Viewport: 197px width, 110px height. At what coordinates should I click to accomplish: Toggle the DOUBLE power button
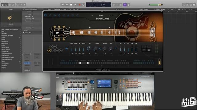100,49
